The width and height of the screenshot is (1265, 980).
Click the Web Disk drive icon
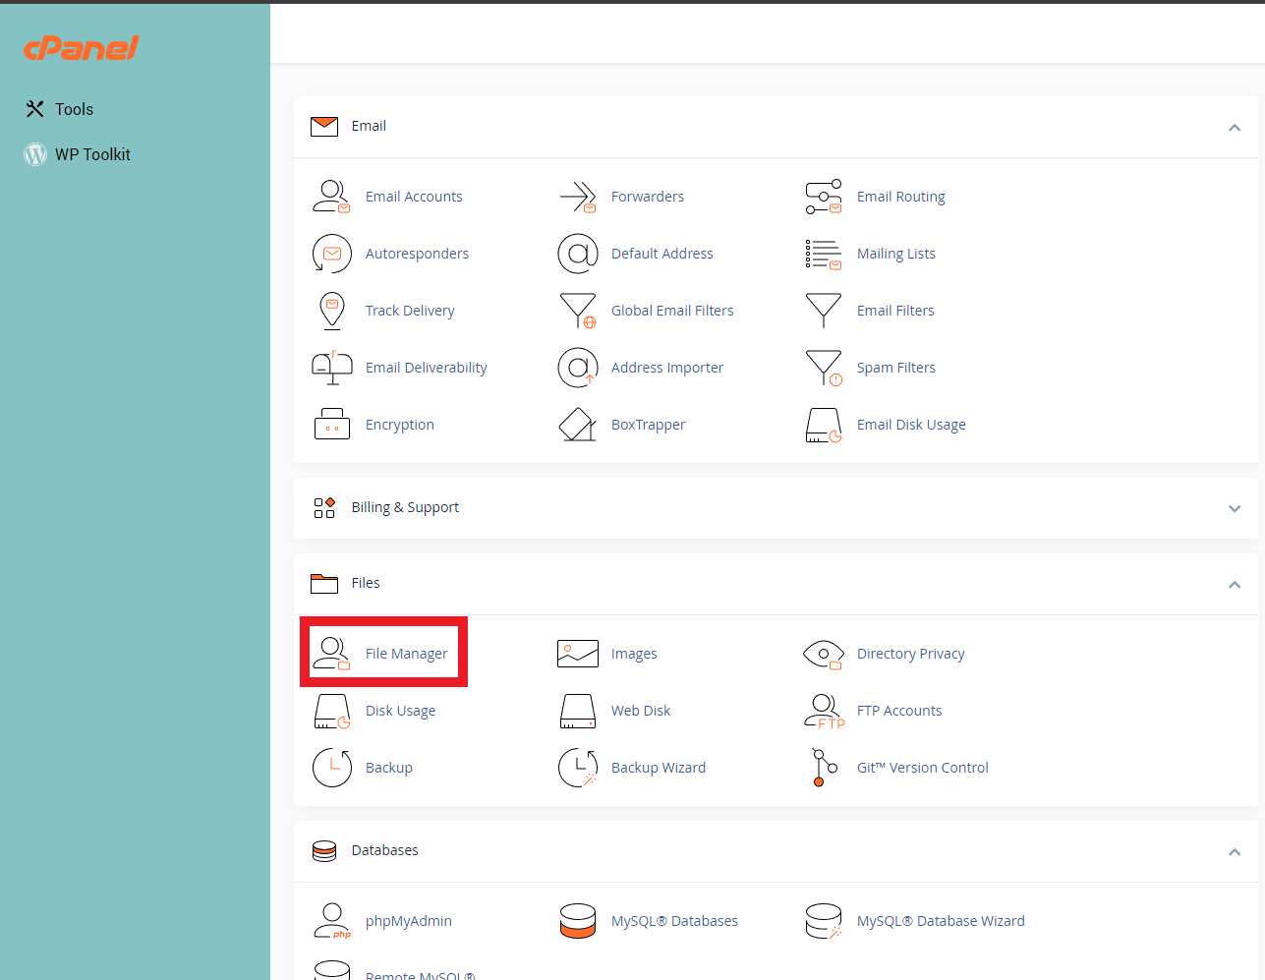[578, 711]
